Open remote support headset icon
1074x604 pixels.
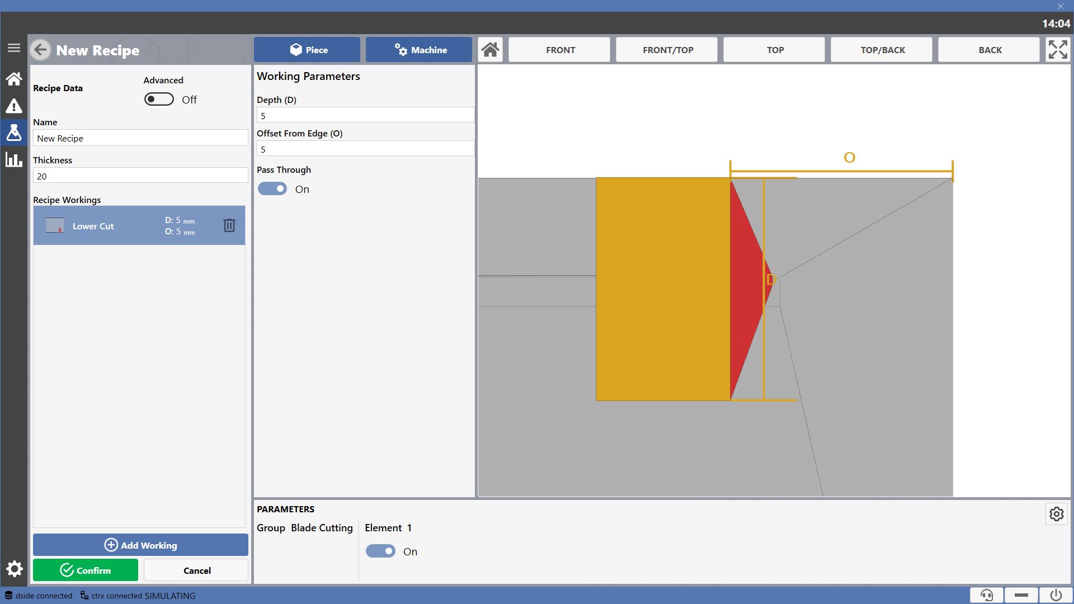tap(987, 595)
